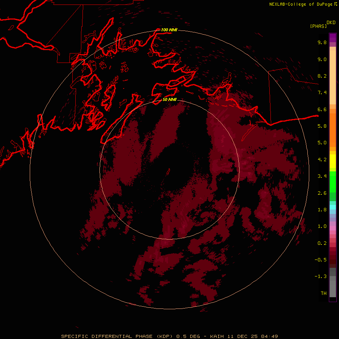339x339 pixels.
Task: Select the 0.2 legend value
Action: (322, 243)
